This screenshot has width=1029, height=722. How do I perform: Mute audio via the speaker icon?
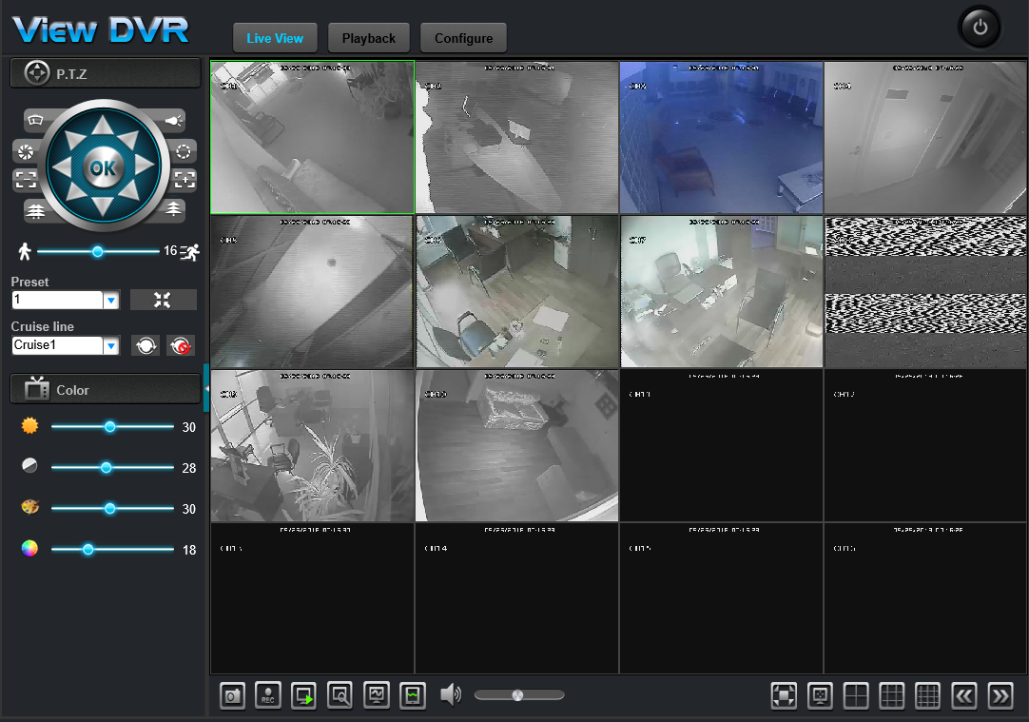coord(450,694)
